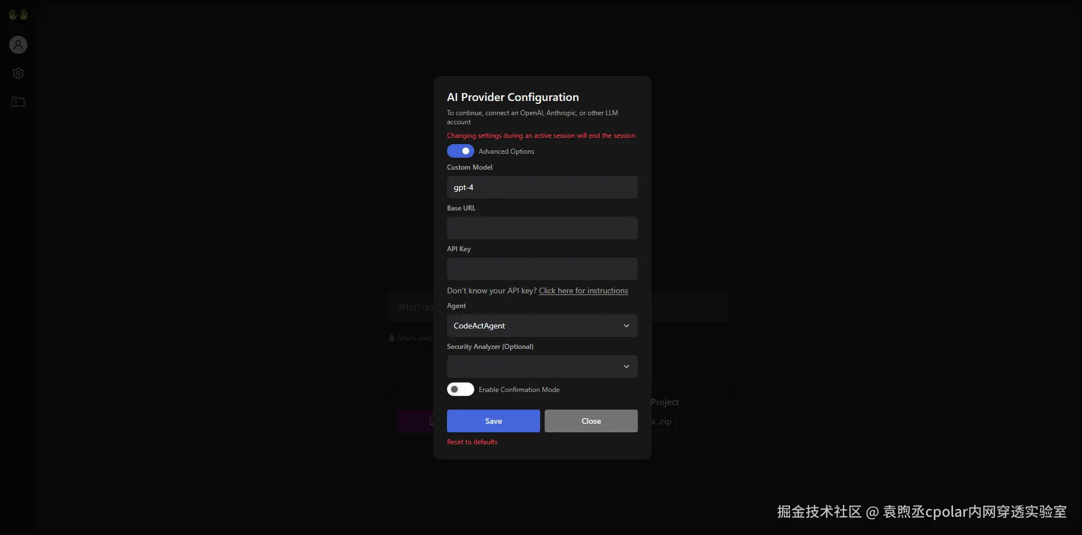The width and height of the screenshot is (1082, 535).
Task: Click the Save button
Action: tap(493, 421)
